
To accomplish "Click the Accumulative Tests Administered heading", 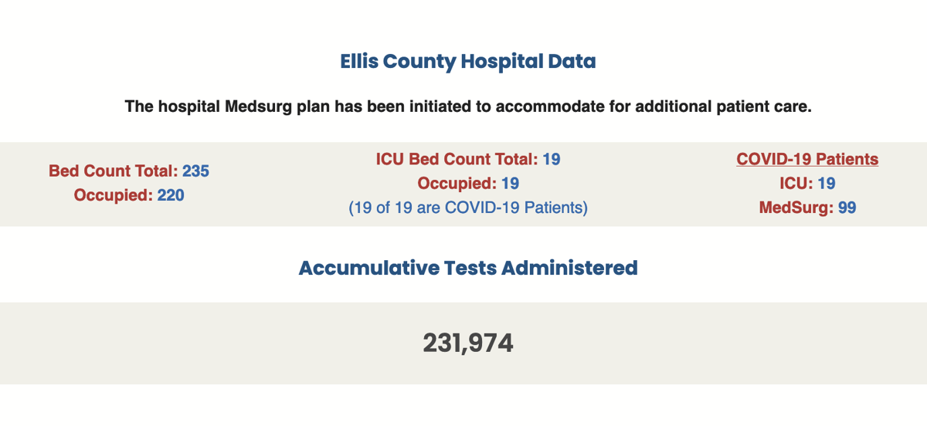I will click(468, 268).
